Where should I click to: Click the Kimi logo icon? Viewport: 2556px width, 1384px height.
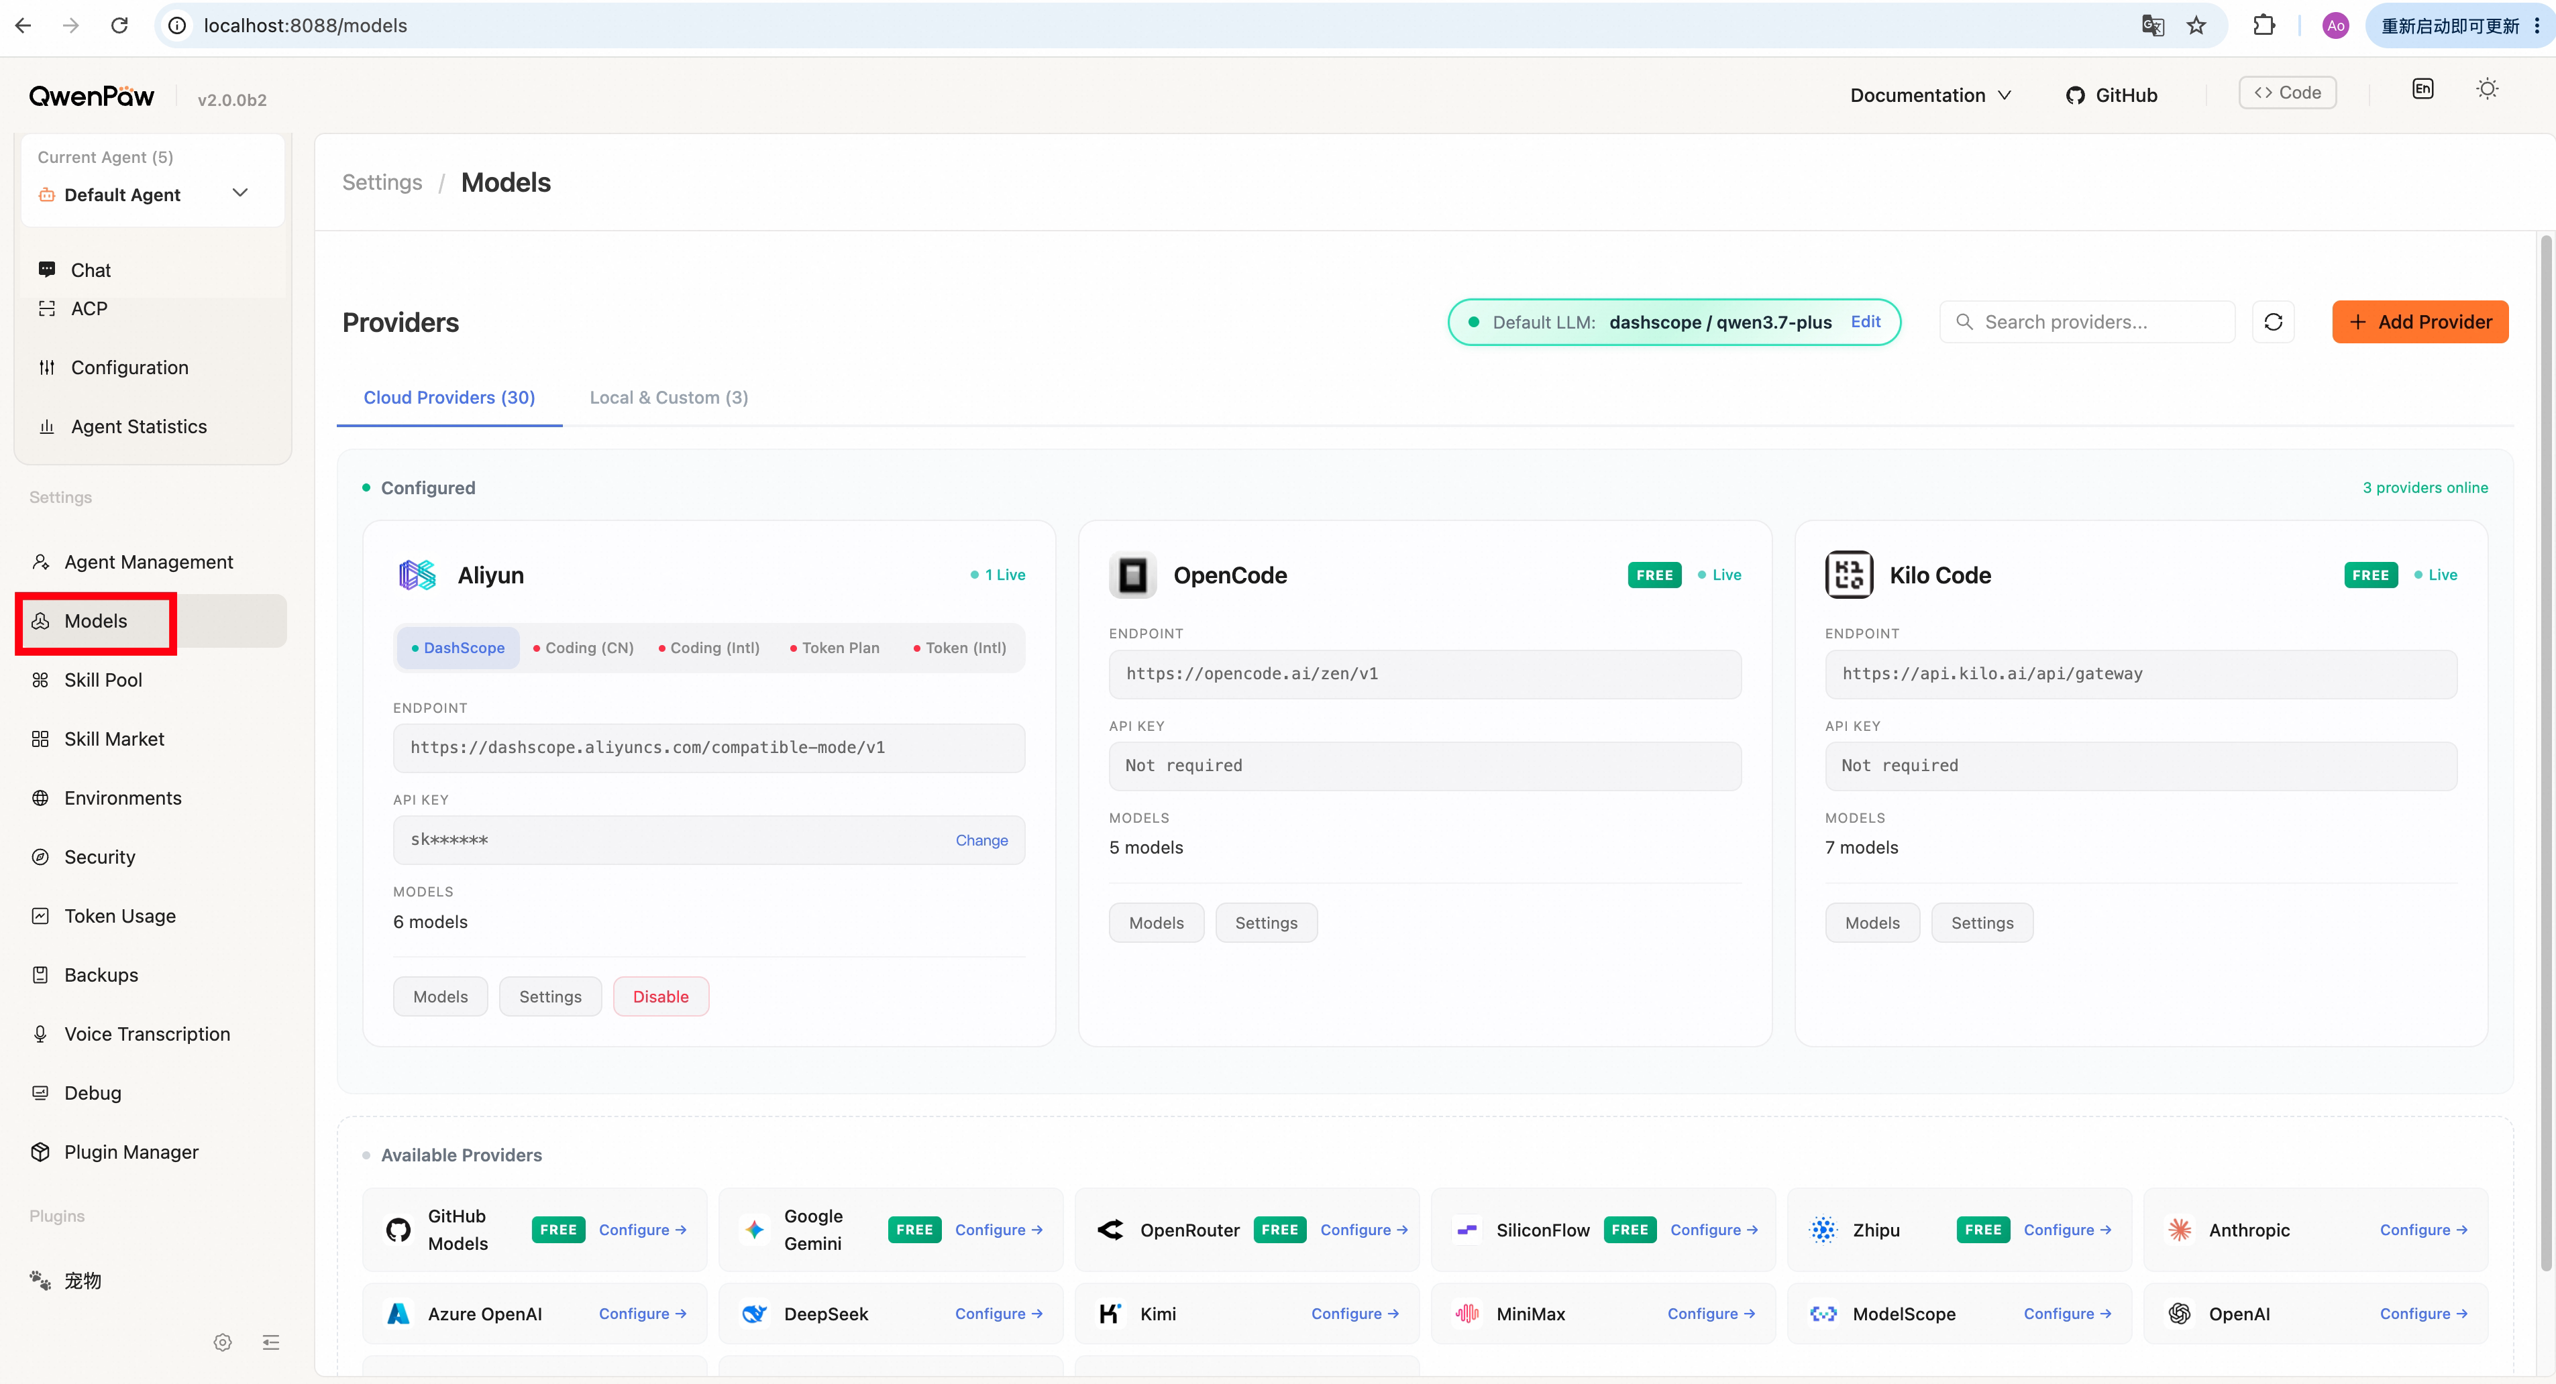pos(1110,1314)
